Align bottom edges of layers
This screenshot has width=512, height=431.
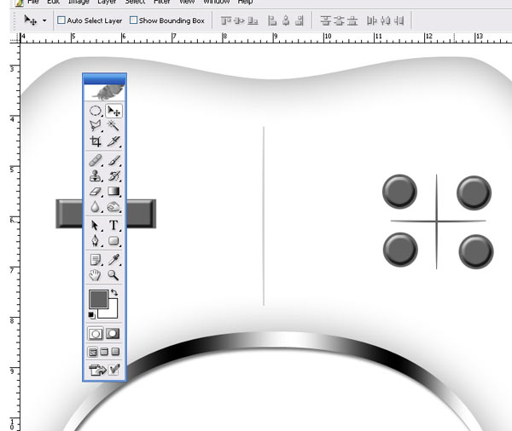point(253,20)
